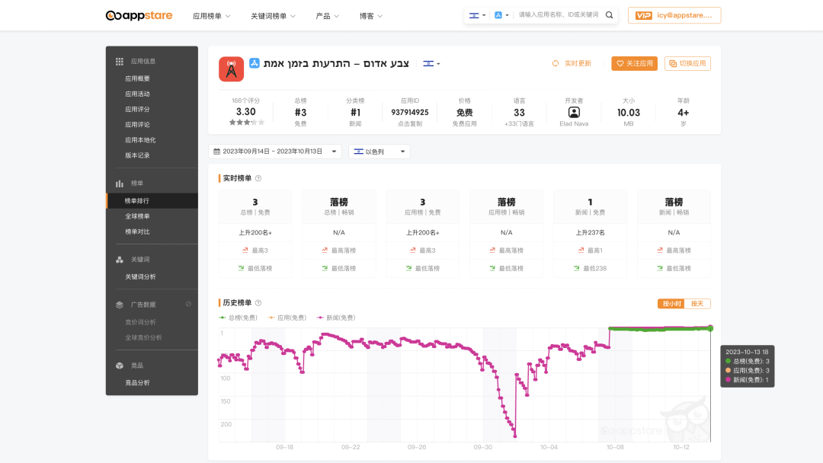Select the 关键词 icon in sidebar
Image resolution: width=823 pixels, height=463 pixels.
118,259
